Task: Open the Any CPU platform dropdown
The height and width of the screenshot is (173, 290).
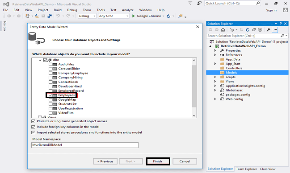Action: [127, 16]
